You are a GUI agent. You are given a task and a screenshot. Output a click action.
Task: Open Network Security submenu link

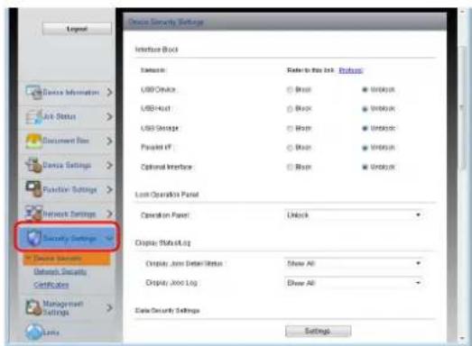(x=60, y=272)
